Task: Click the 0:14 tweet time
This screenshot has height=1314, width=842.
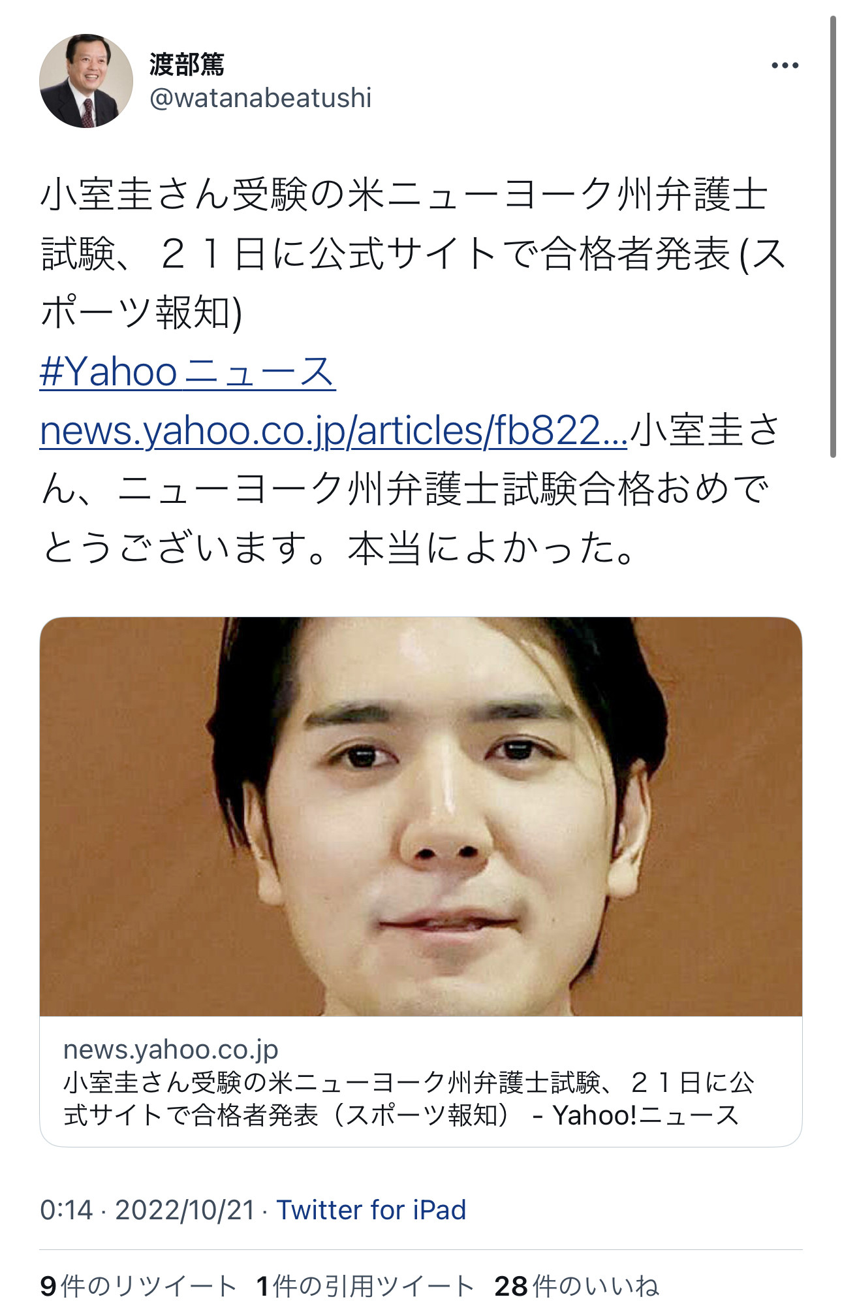Action: tap(67, 1210)
